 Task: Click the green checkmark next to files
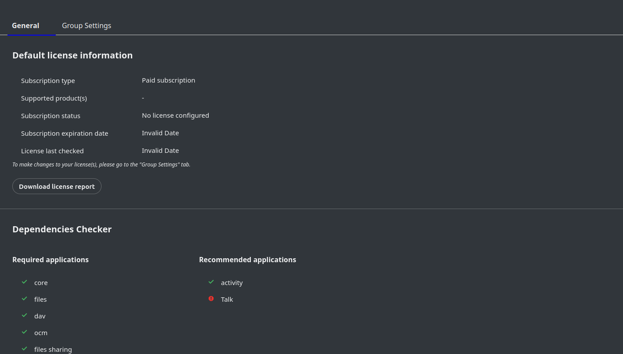[x=25, y=299]
